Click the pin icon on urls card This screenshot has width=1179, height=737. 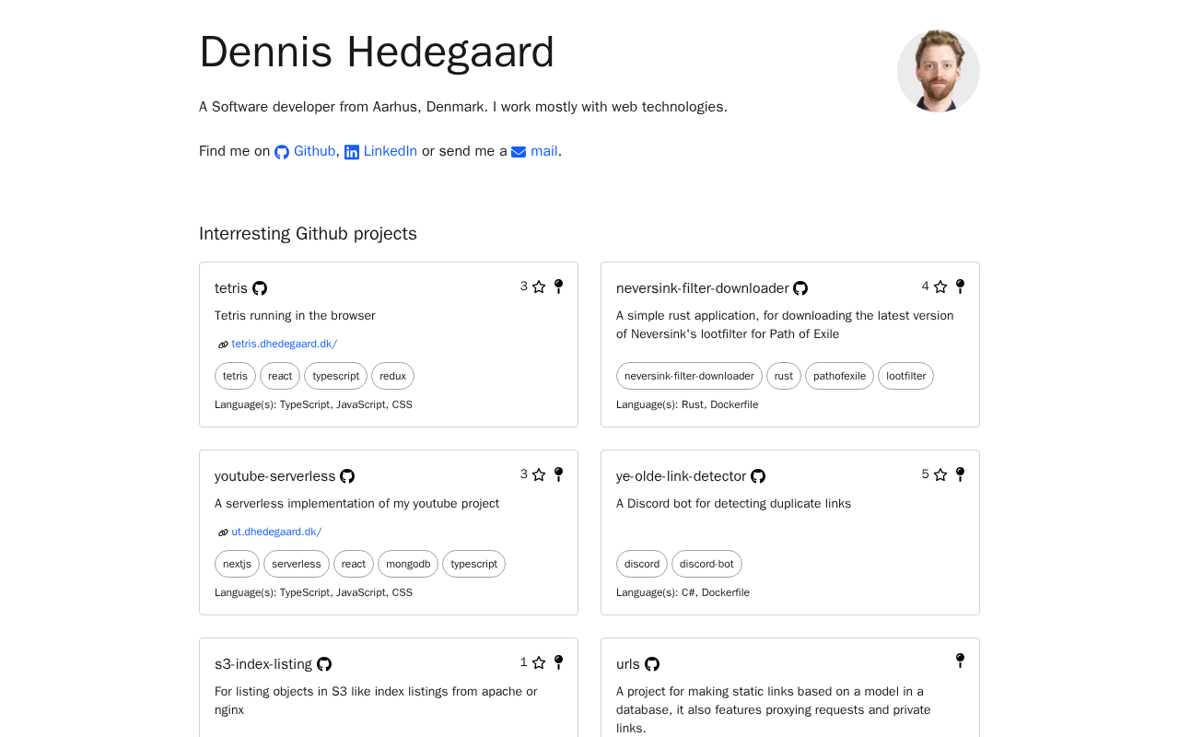coord(960,661)
